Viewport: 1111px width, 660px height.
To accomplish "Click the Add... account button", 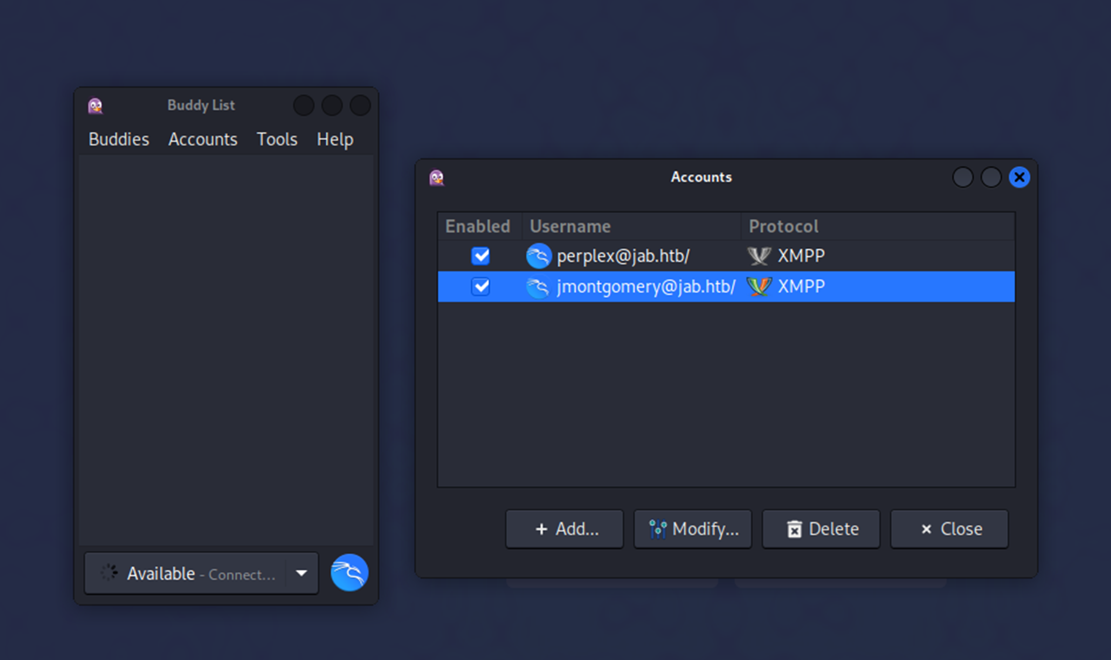I will pyautogui.click(x=564, y=529).
